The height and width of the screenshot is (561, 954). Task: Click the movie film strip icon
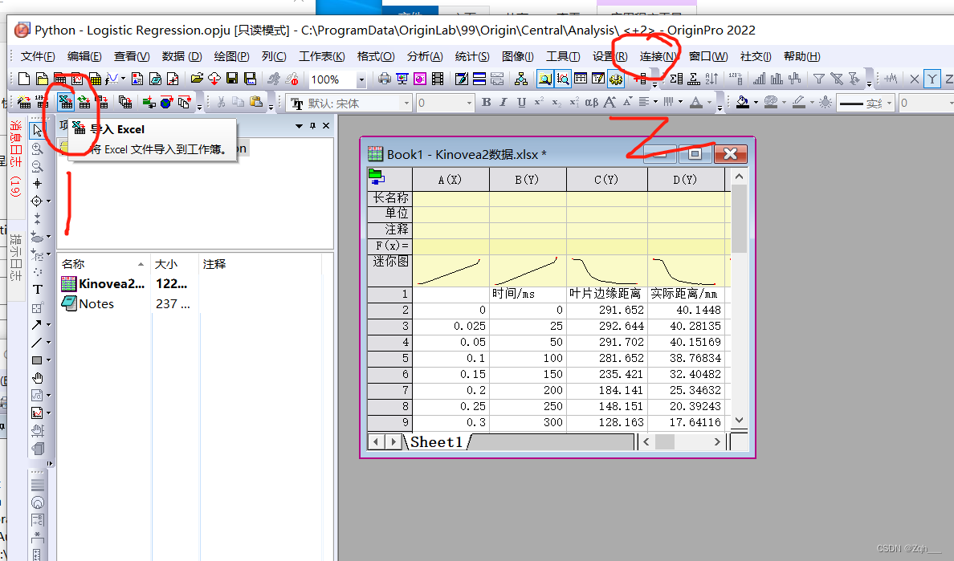tap(438, 79)
